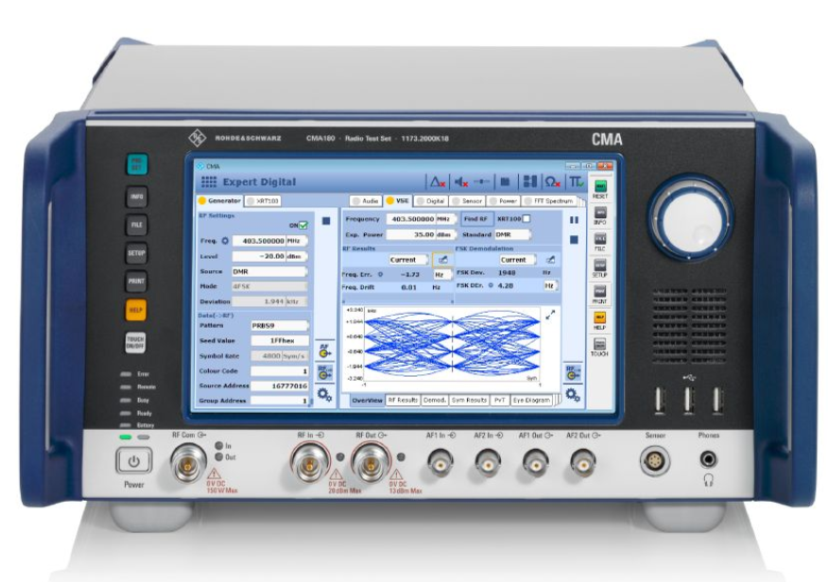828x582 pixels.
Task: Tap the on-screen FILE softkey
Action: [600, 239]
